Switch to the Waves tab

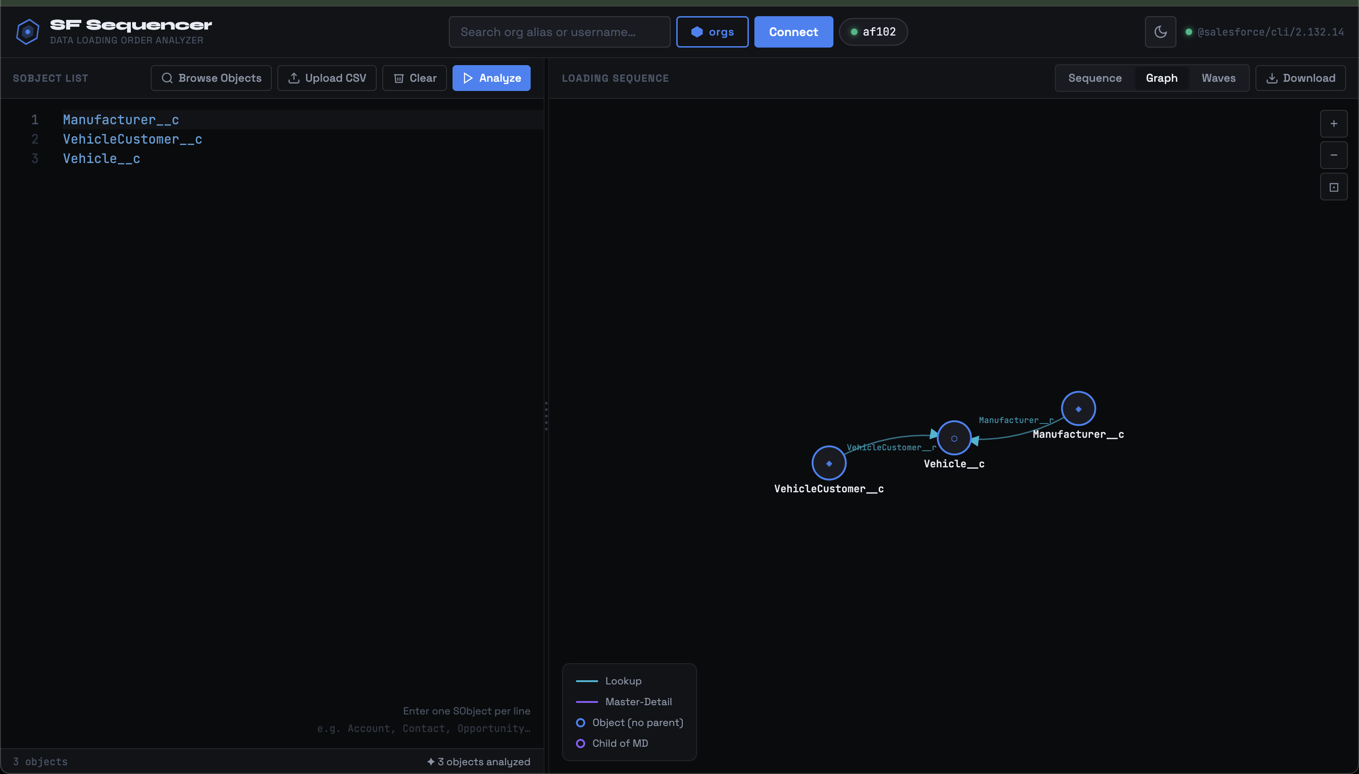[1218, 78]
